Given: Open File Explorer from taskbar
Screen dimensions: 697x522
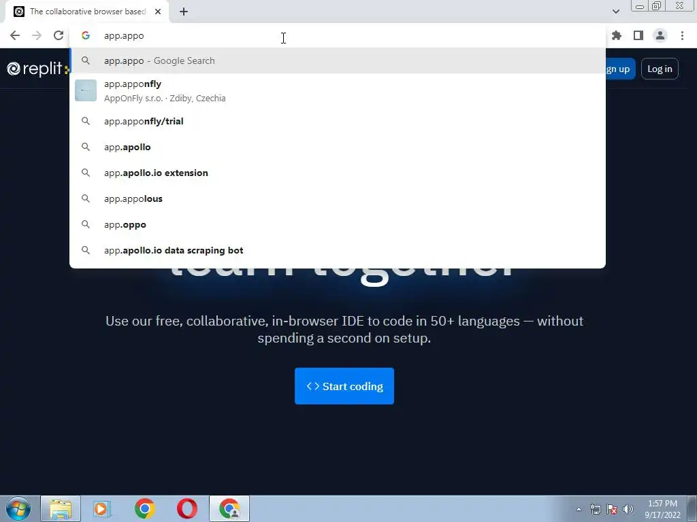Looking at the screenshot, I should [61, 508].
